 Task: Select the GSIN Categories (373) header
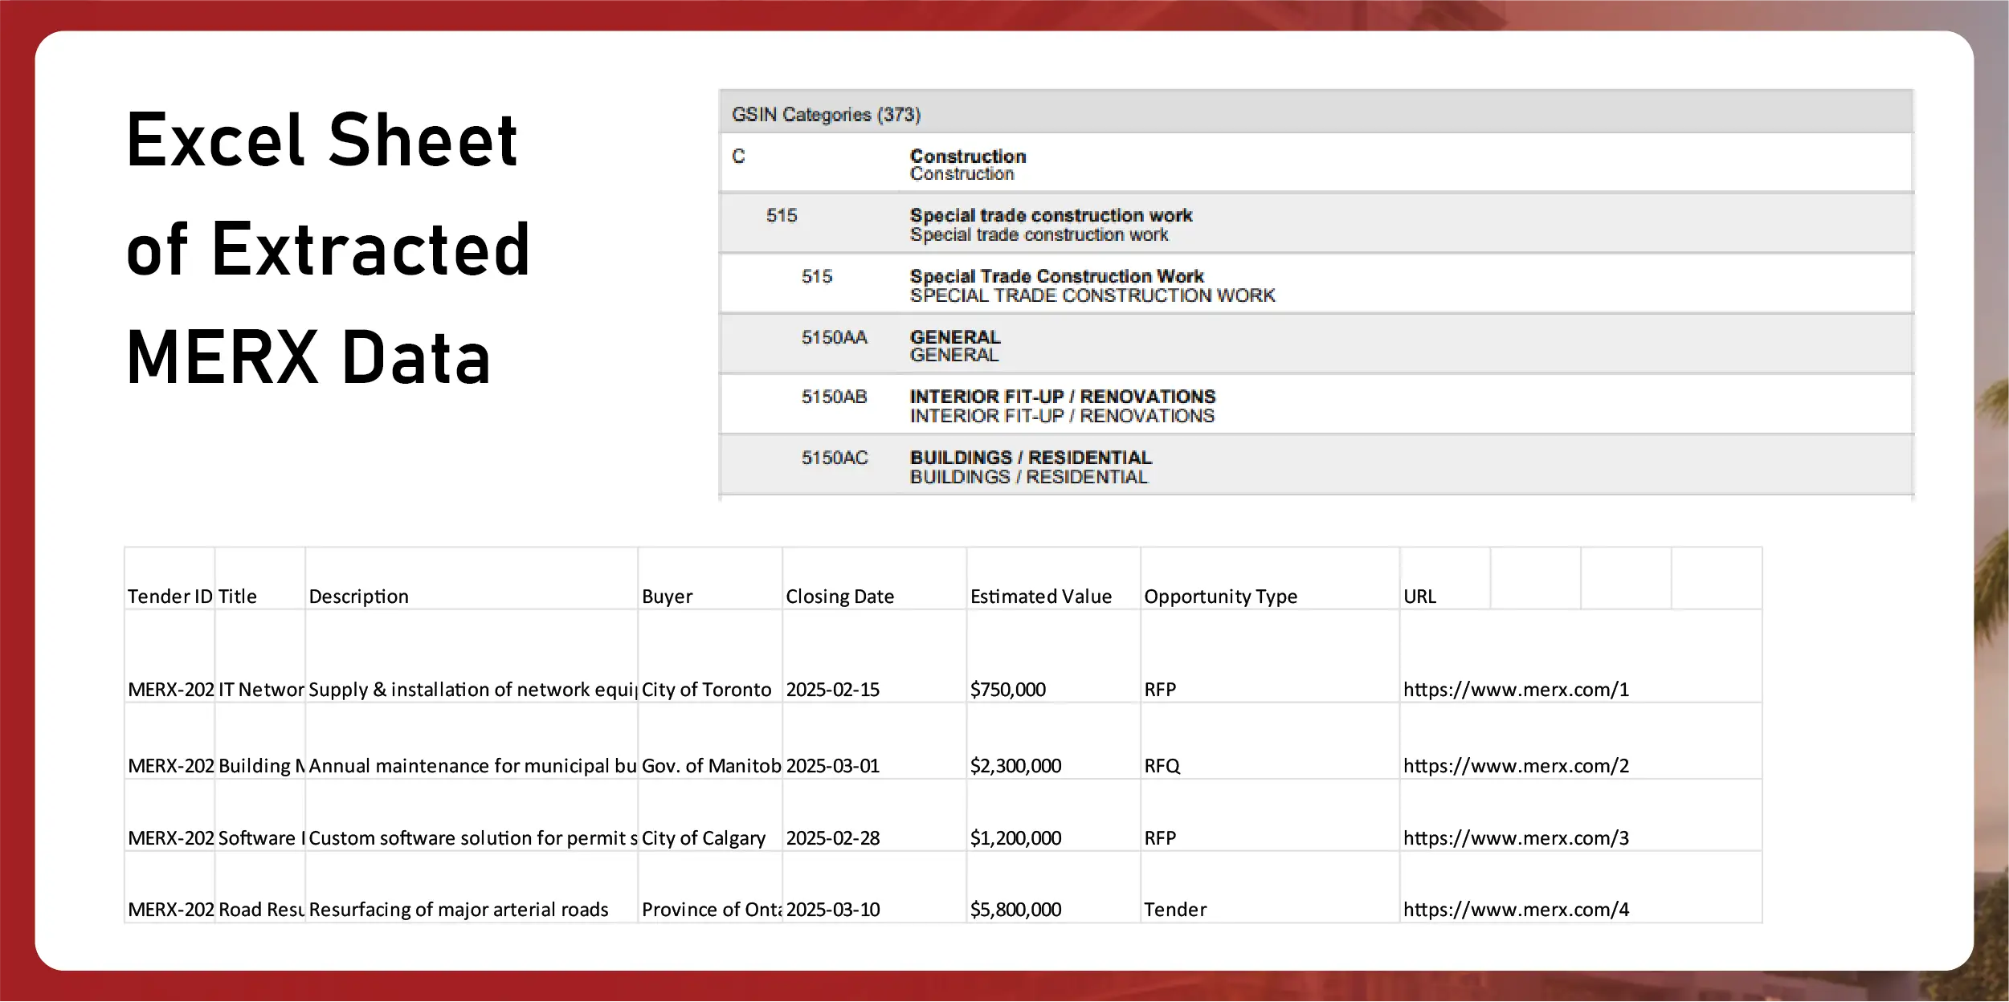(x=826, y=115)
